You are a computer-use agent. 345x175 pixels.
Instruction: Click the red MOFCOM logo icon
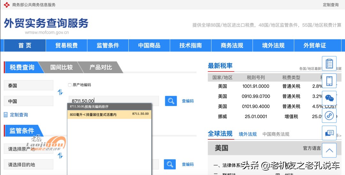7,4
